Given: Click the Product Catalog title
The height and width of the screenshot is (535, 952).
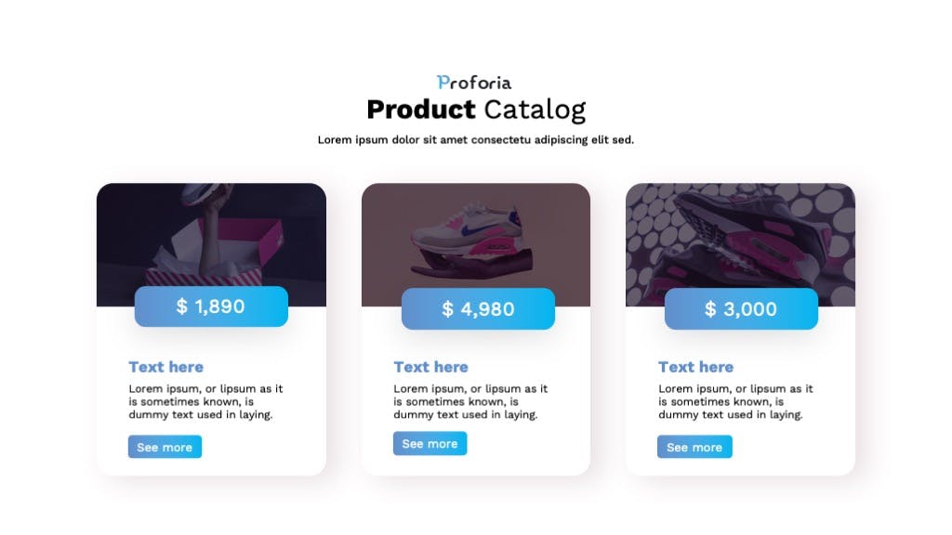Looking at the screenshot, I should tap(476, 110).
